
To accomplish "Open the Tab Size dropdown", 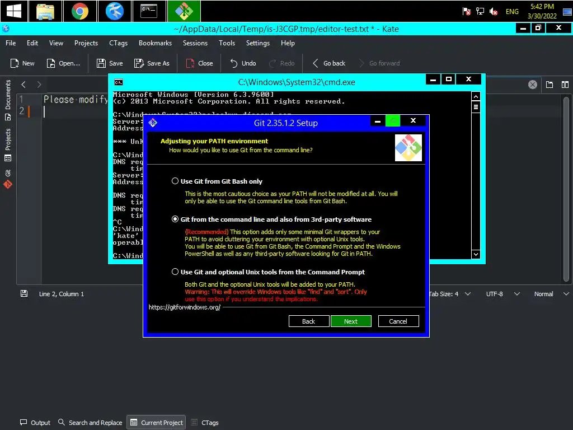I will coord(450,294).
